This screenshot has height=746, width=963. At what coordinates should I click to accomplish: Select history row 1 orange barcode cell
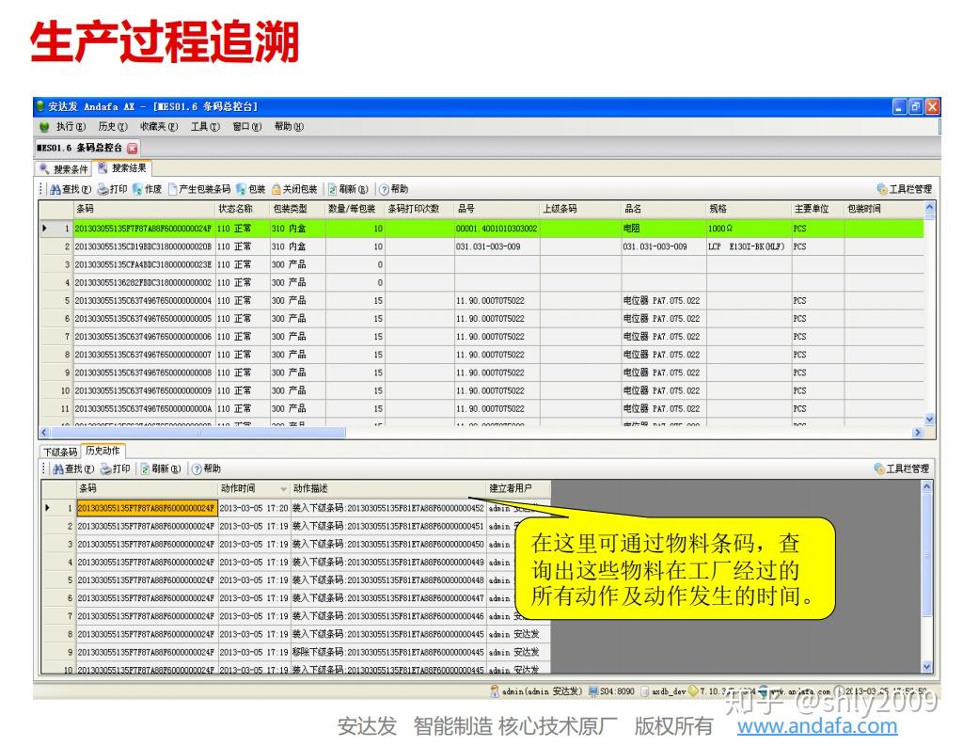[147, 508]
